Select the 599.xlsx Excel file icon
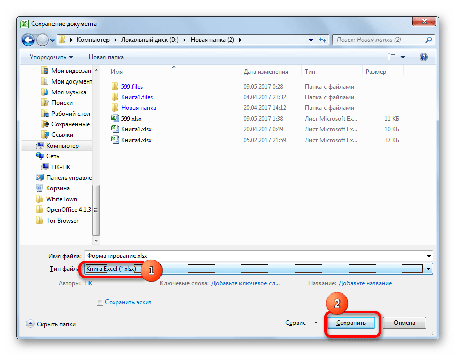This screenshot has width=456, height=356. pos(115,118)
